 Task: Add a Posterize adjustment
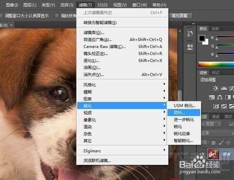point(224,106)
